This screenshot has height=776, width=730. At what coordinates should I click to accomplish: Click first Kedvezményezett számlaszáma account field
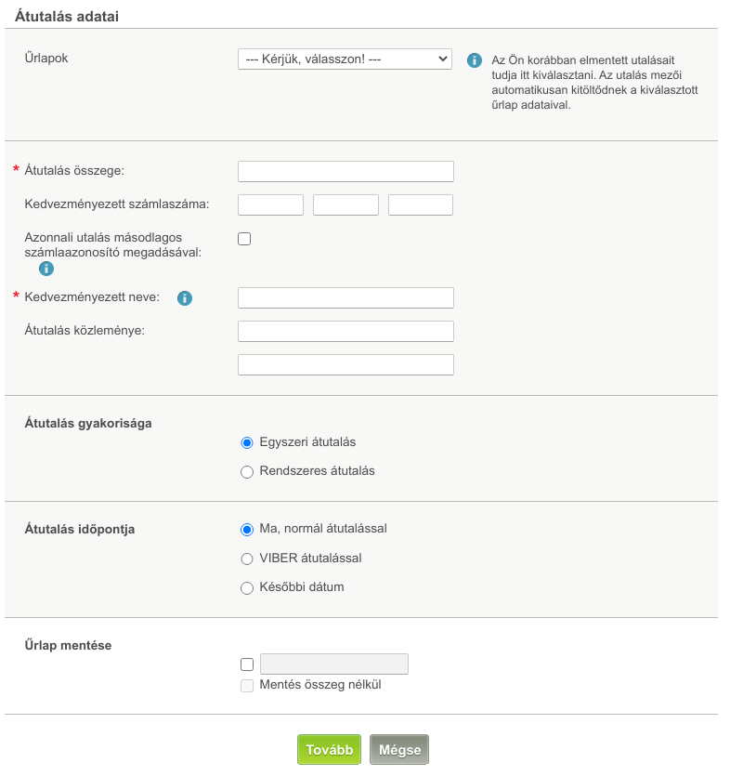(270, 204)
